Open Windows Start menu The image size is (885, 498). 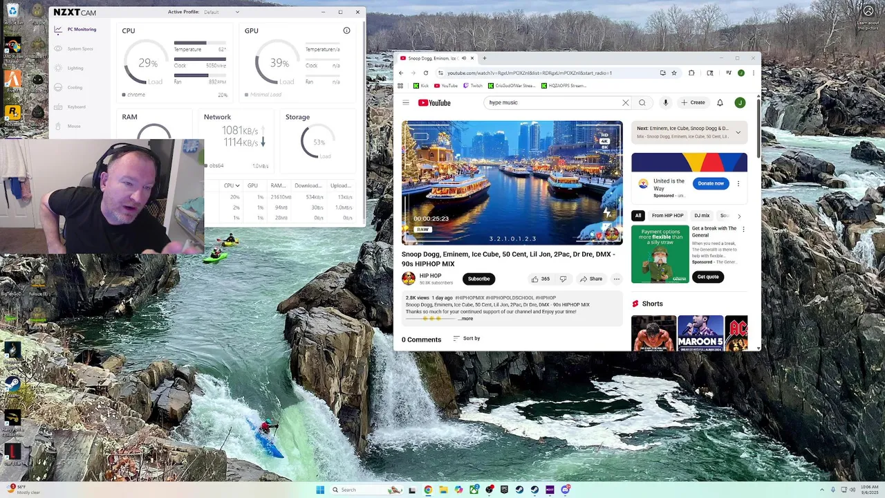(320, 490)
